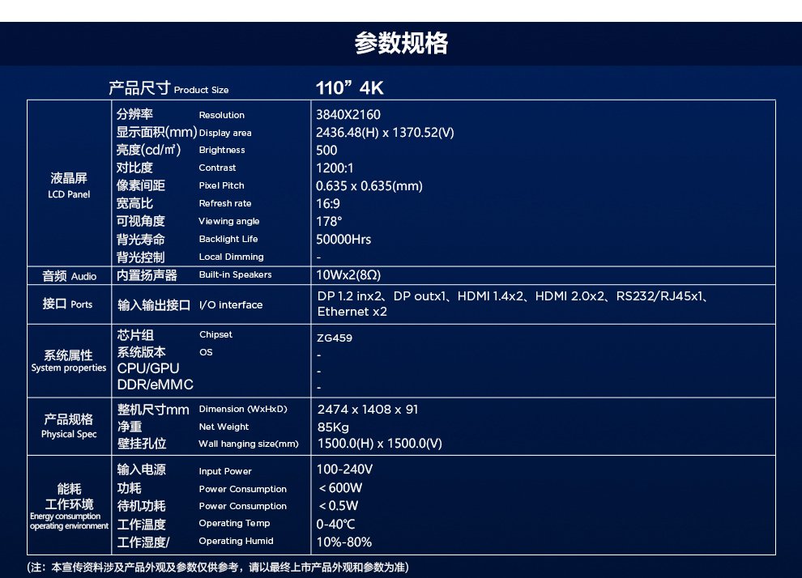Click the I/O interface label
The image size is (802, 578).
point(231,305)
